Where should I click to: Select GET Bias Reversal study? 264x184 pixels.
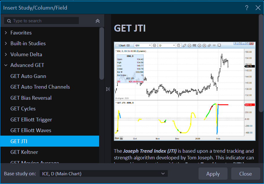pyautogui.click(x=50, y=98)
